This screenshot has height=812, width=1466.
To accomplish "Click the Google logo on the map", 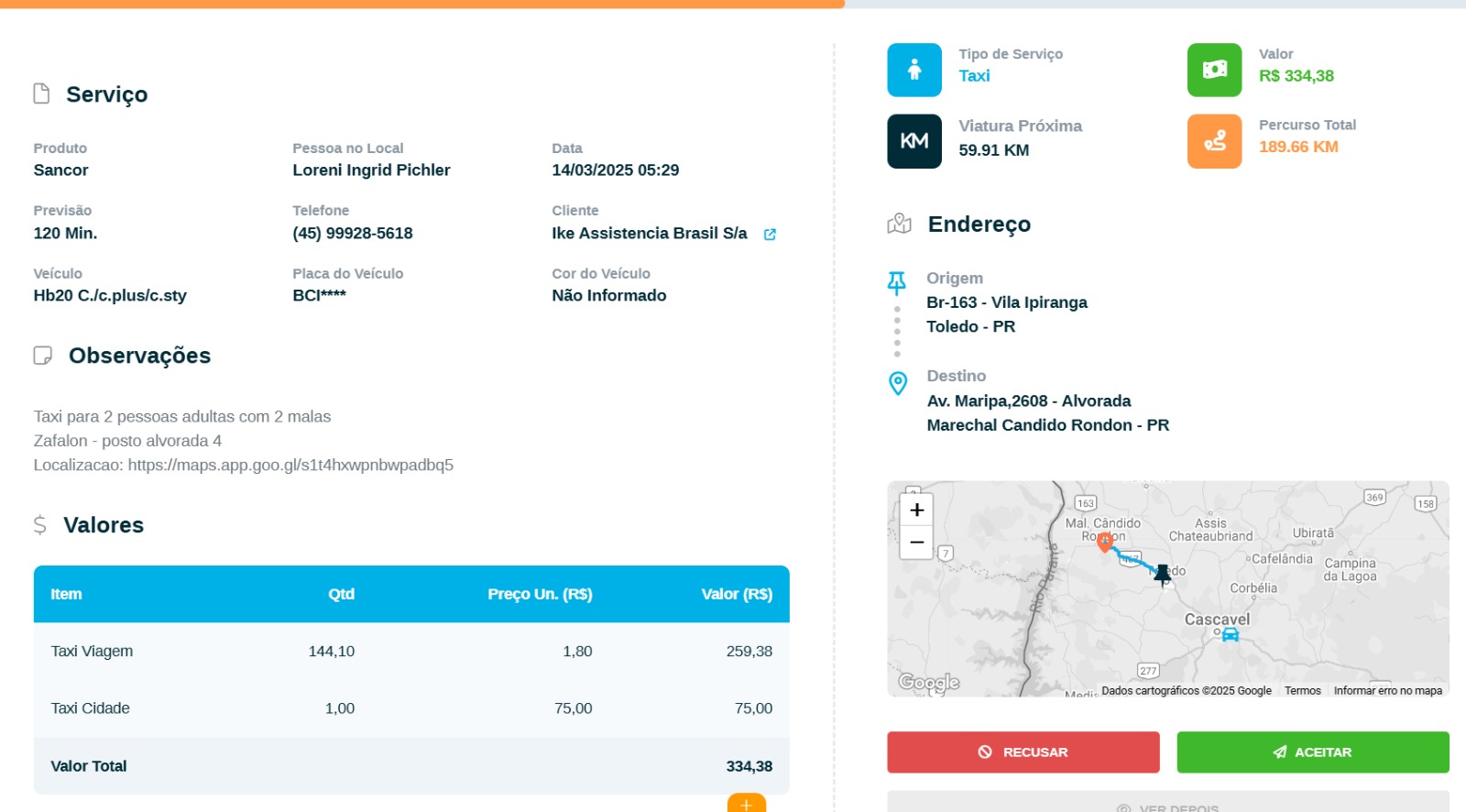I will 928,682.
